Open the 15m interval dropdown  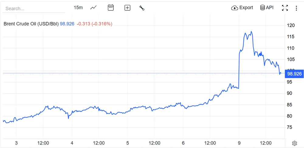(78, 8)
